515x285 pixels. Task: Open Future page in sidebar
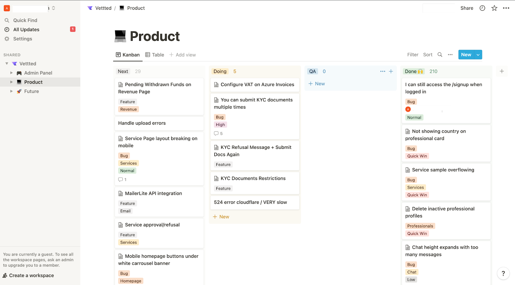(x=32, y=91)
